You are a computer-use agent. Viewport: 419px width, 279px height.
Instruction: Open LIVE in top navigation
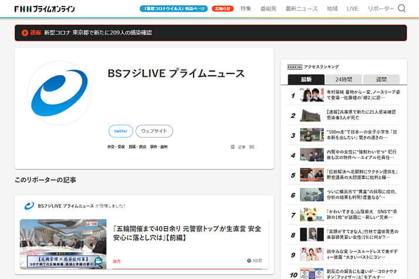353,9
